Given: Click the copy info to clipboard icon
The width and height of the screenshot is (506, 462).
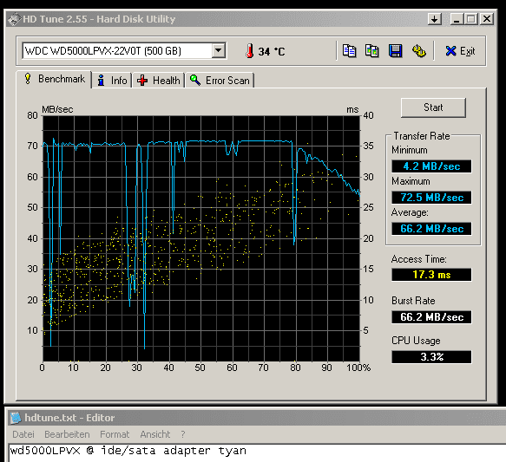Looking at the screenshot, I should click(349, 51).
